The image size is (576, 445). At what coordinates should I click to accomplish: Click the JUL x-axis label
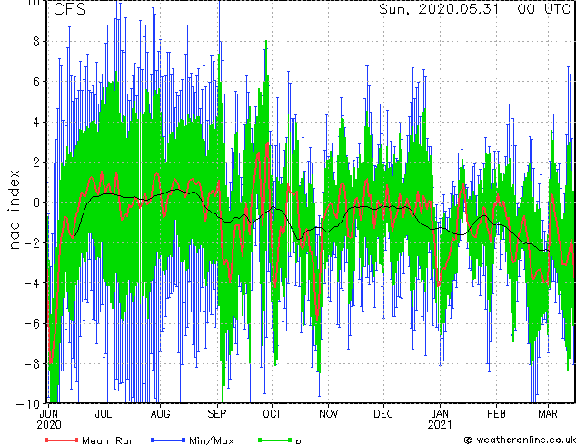point(104,414)
